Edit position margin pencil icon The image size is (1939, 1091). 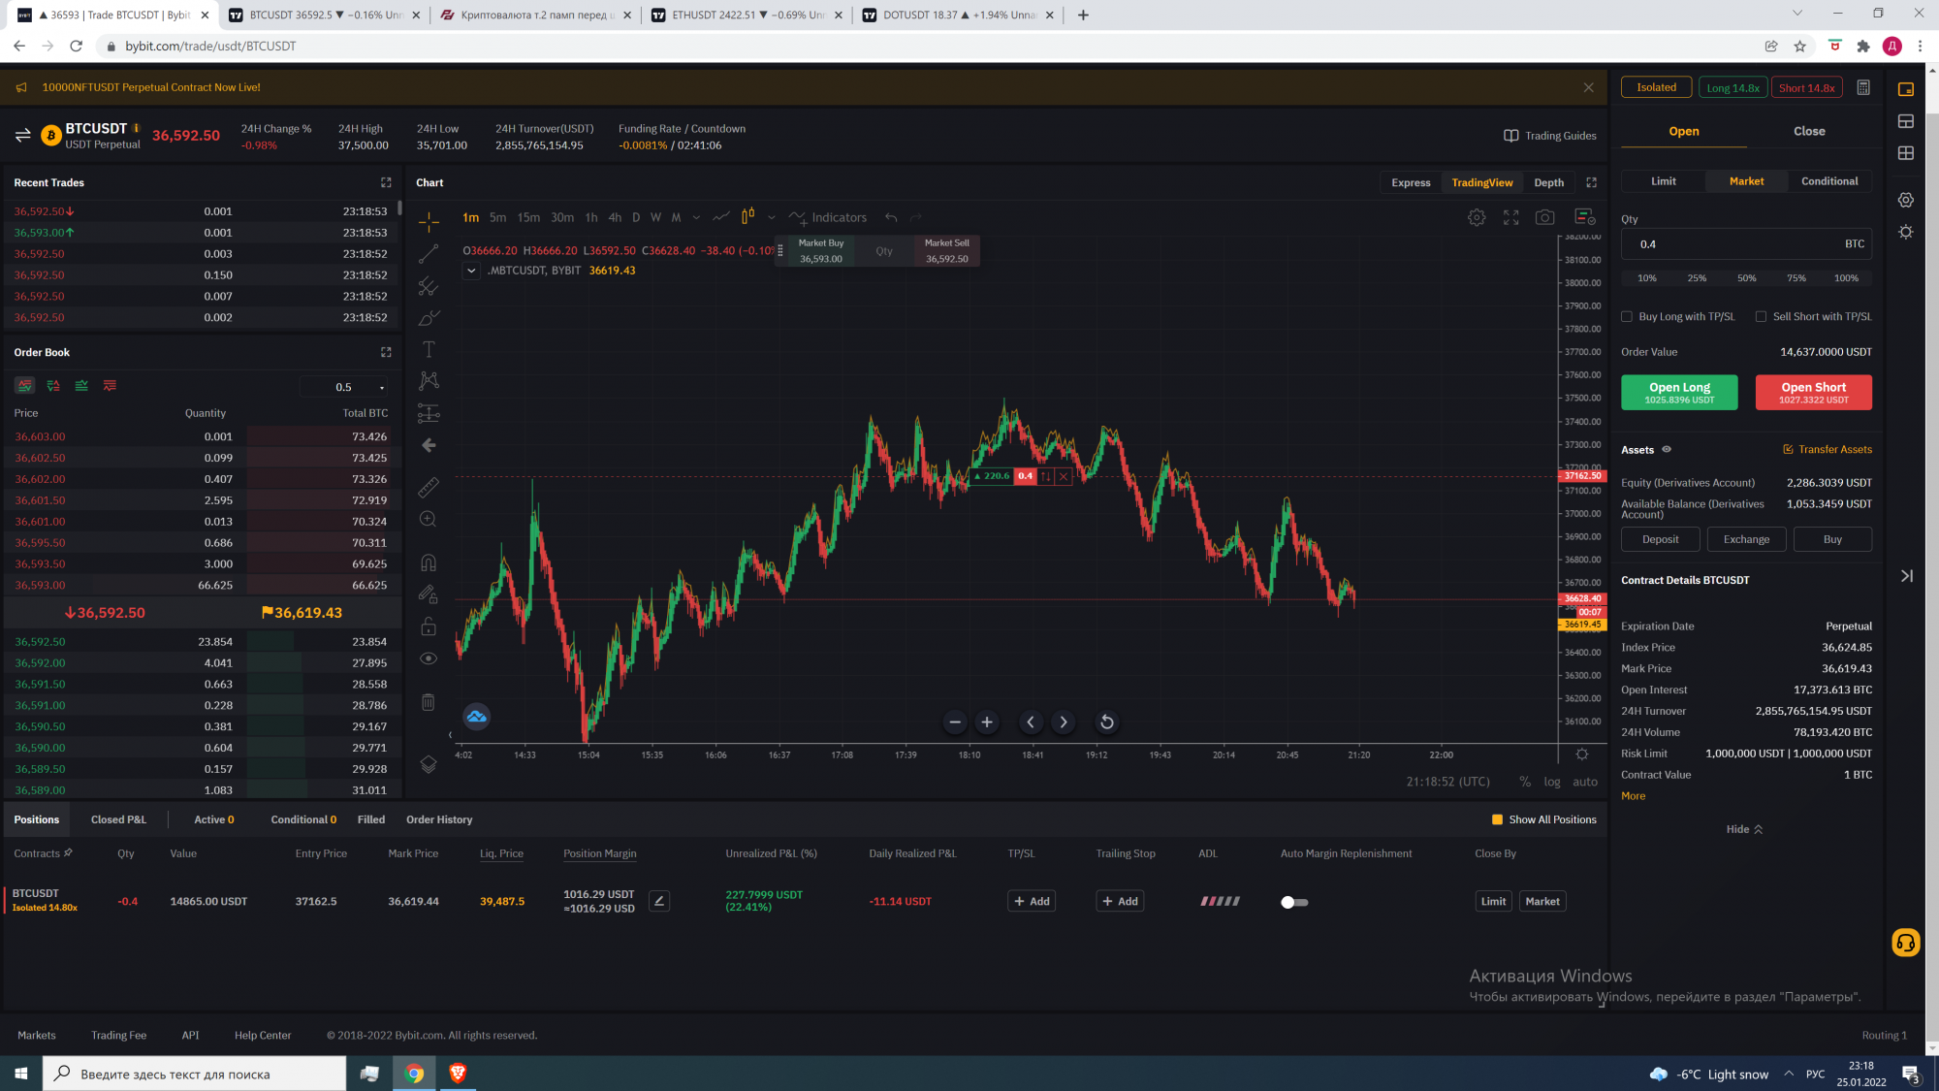pyautogui.click(x=659, y=901)
